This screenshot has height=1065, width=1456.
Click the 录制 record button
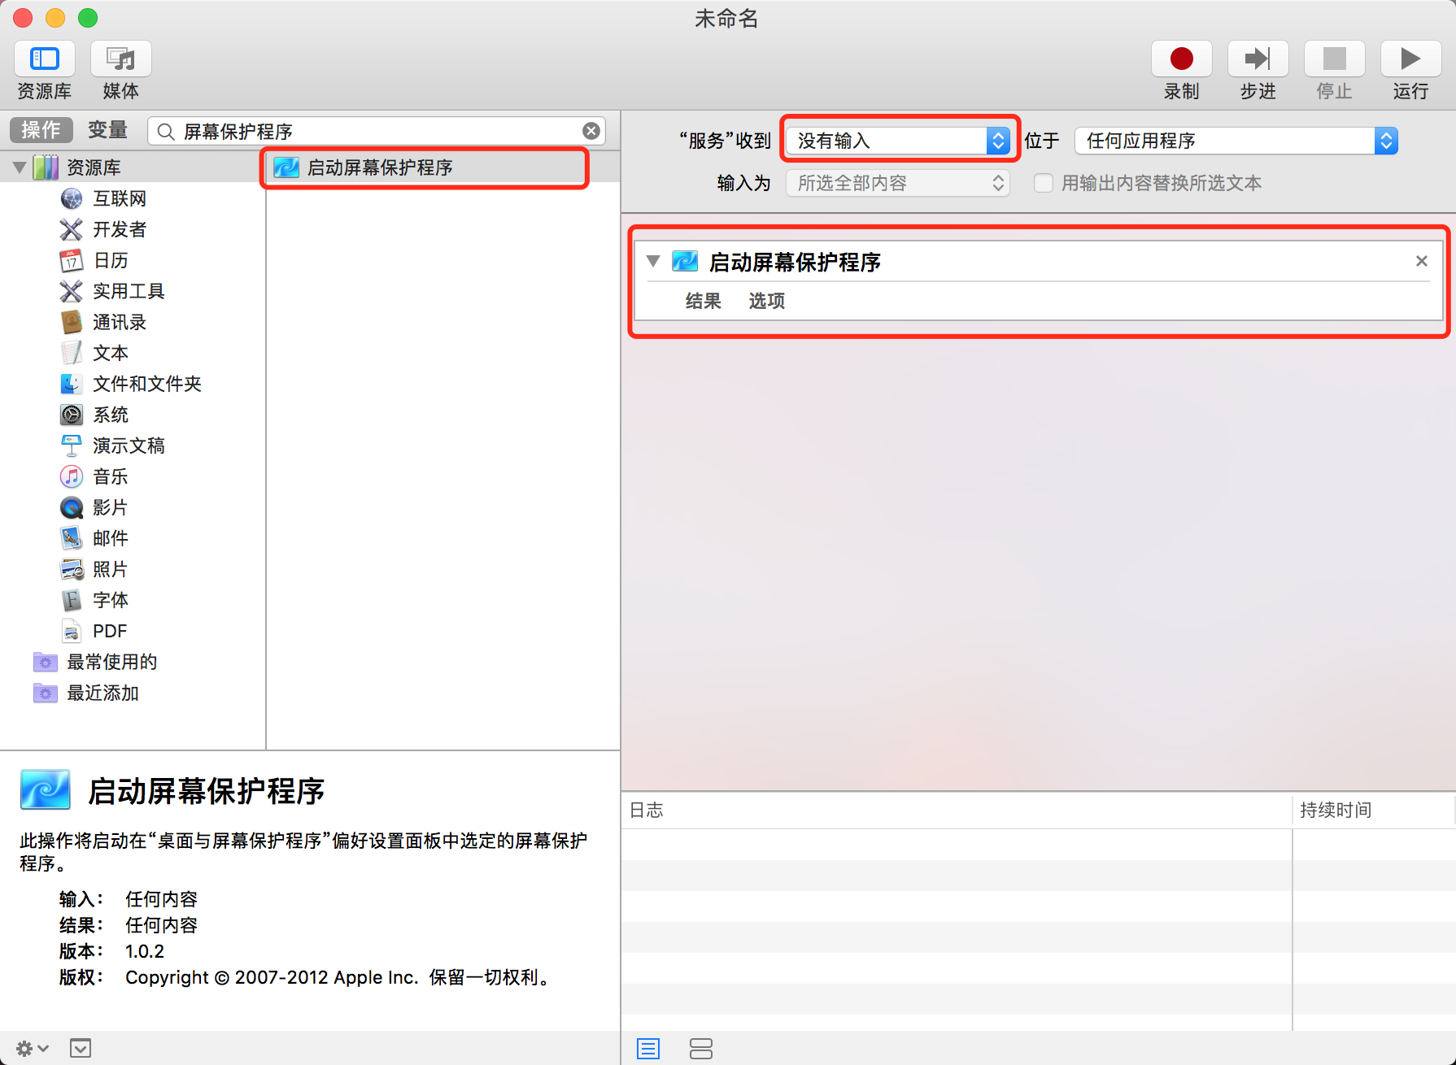tap(1181, 59)
